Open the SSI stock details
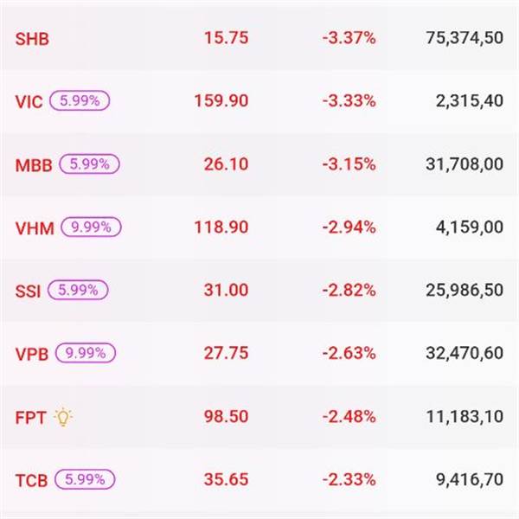 point(28,291)
